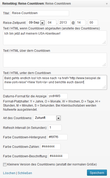Screen dimensions: 110x178
Task: Edit the Countdown-Hintergrund color field #f6f7f6
Action: pyautogui.click(x=58, y=137)
